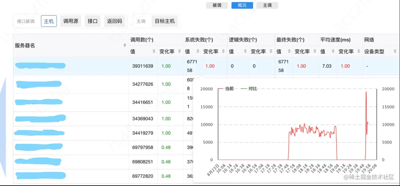Click green 1.00 in the 39311639 row
The height and width of the screenshot is (186, 400).
166,66
